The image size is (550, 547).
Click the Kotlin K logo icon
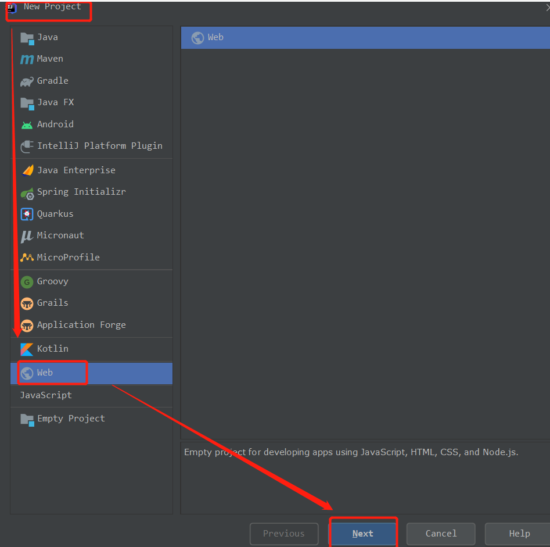[x=27, y=349]
